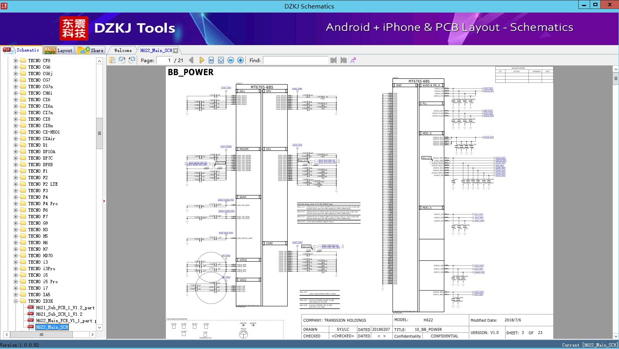Select TECNO CXAir in tree
Image resolution: width=619 pixels, height=349 pixels.
42,139
